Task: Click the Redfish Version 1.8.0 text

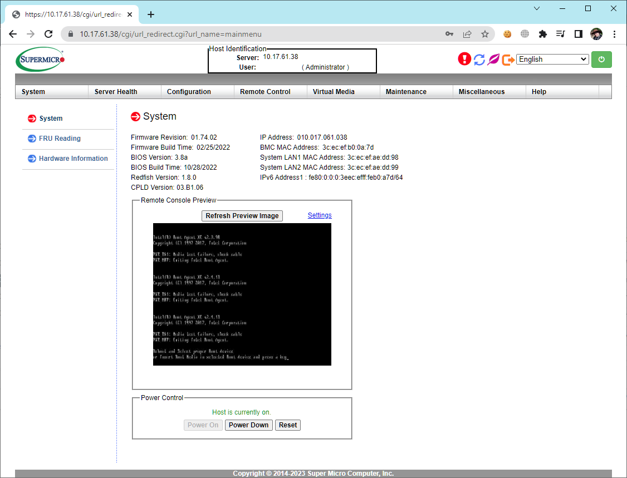Action: [x=164, y=177]
